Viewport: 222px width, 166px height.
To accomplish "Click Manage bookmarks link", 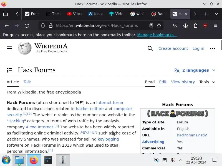I will pos(157,35).
